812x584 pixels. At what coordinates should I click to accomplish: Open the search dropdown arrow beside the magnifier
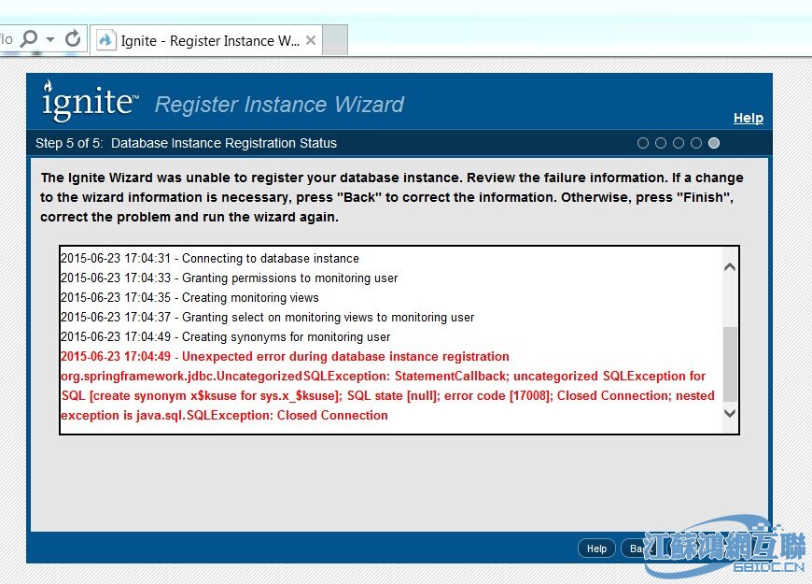(50, 39)
